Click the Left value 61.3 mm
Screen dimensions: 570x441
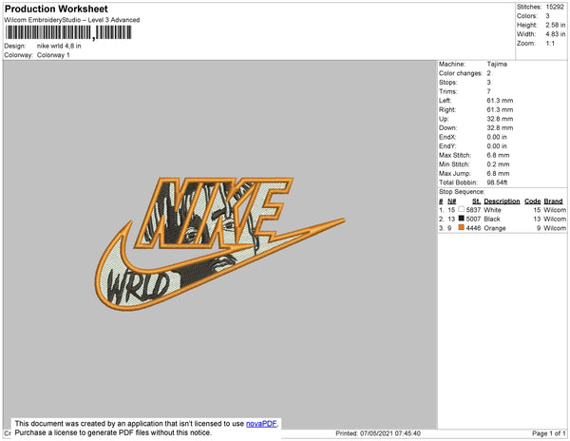500,101
